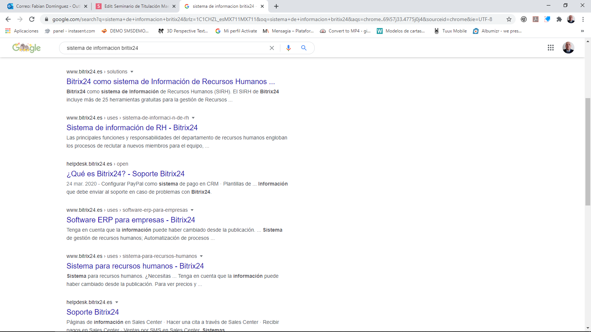The image size is (591, 332).
Task: Reload the current page
Action: point(32,19)
